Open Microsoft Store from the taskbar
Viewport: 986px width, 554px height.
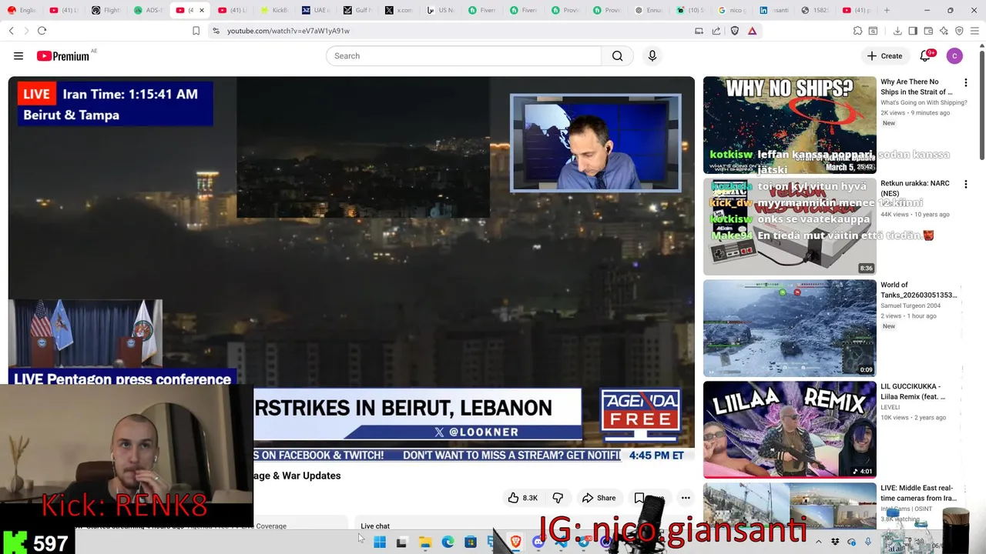pyautogui.click(x=471, y=542)
